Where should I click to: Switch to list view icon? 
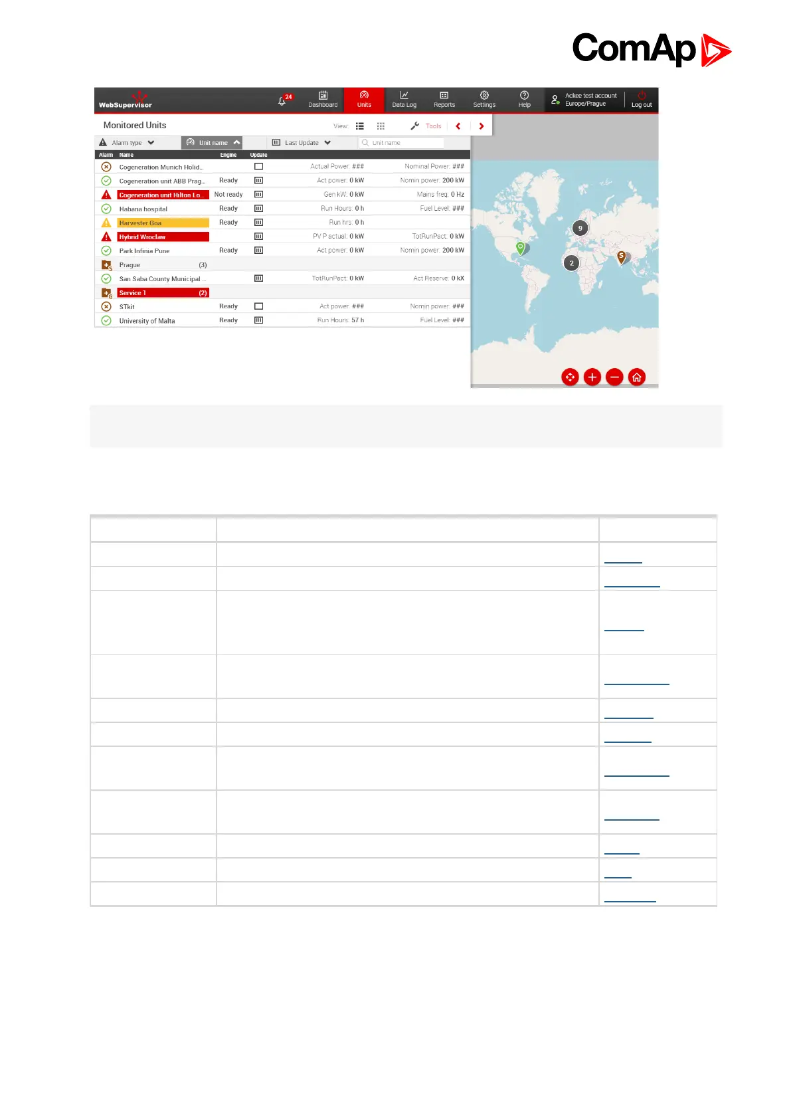click(x=360, y=126)
